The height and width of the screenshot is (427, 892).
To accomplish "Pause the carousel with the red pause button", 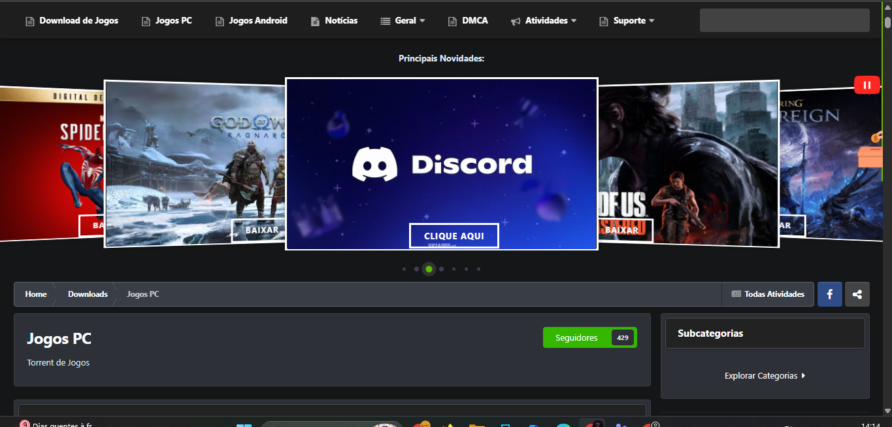I will tap(867, 84).
